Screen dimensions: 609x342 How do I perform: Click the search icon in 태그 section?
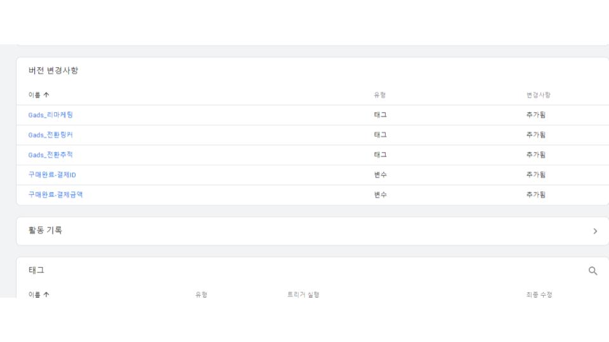[593, 270]
